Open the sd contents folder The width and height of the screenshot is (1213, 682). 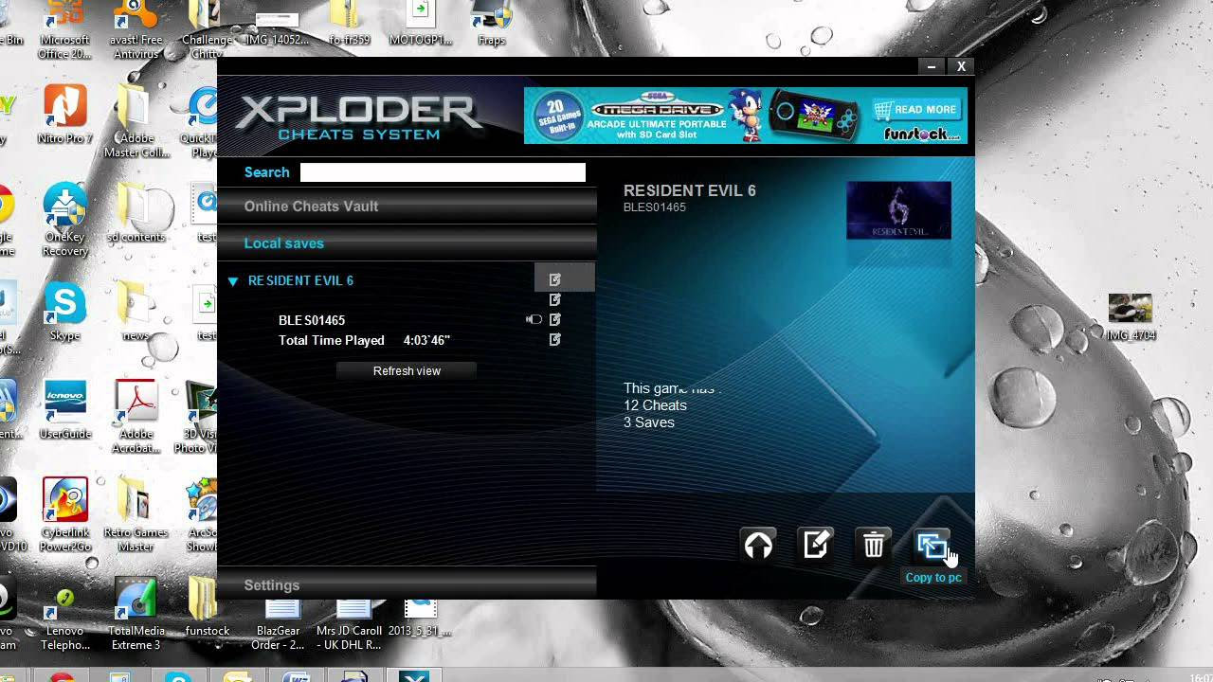pos(136,213)
